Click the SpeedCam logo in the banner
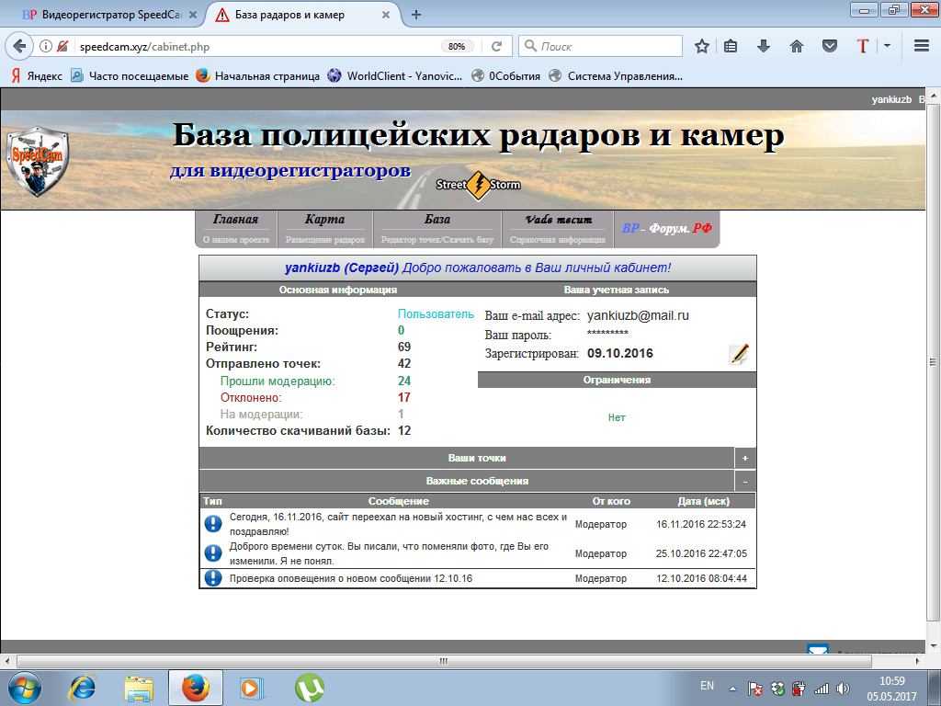 (x=37, y=159)
